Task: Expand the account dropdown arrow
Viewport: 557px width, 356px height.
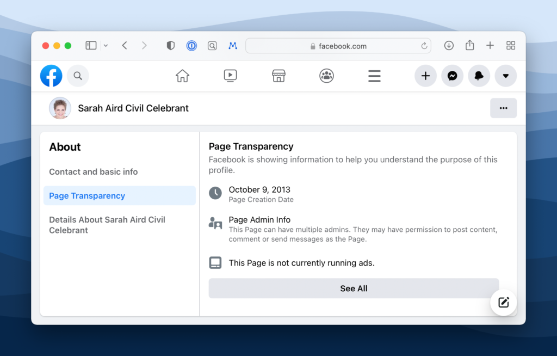Action: click(505, 76)
